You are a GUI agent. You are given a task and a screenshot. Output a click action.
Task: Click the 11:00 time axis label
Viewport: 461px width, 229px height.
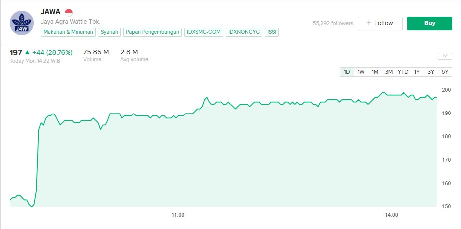(178, 215)
